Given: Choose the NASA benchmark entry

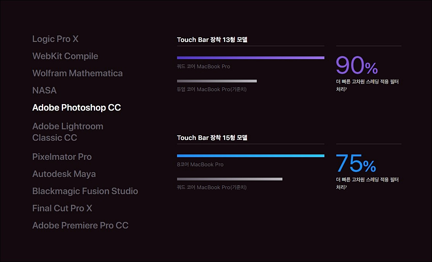Looking at the screenshot, I should pyautogui.click(x=44, y=90).
